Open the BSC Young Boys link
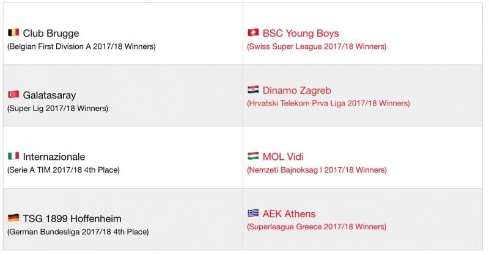 301,33
